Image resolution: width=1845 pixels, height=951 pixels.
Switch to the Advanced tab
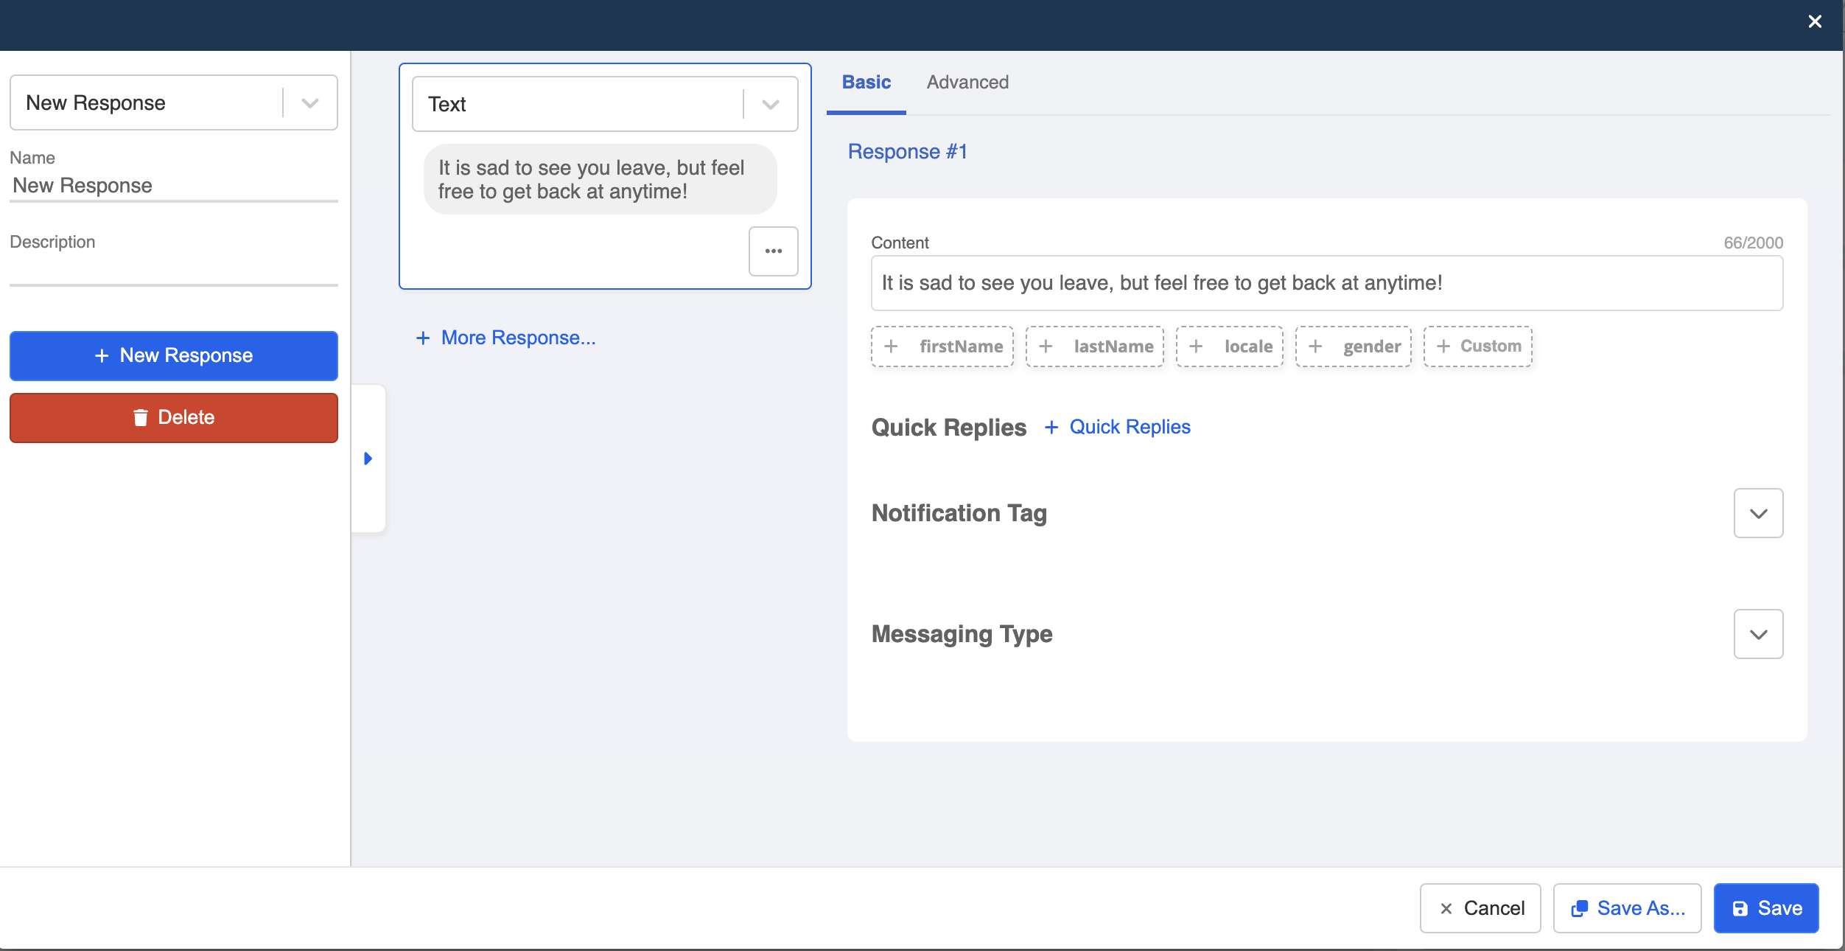click(x=967, y=83)
